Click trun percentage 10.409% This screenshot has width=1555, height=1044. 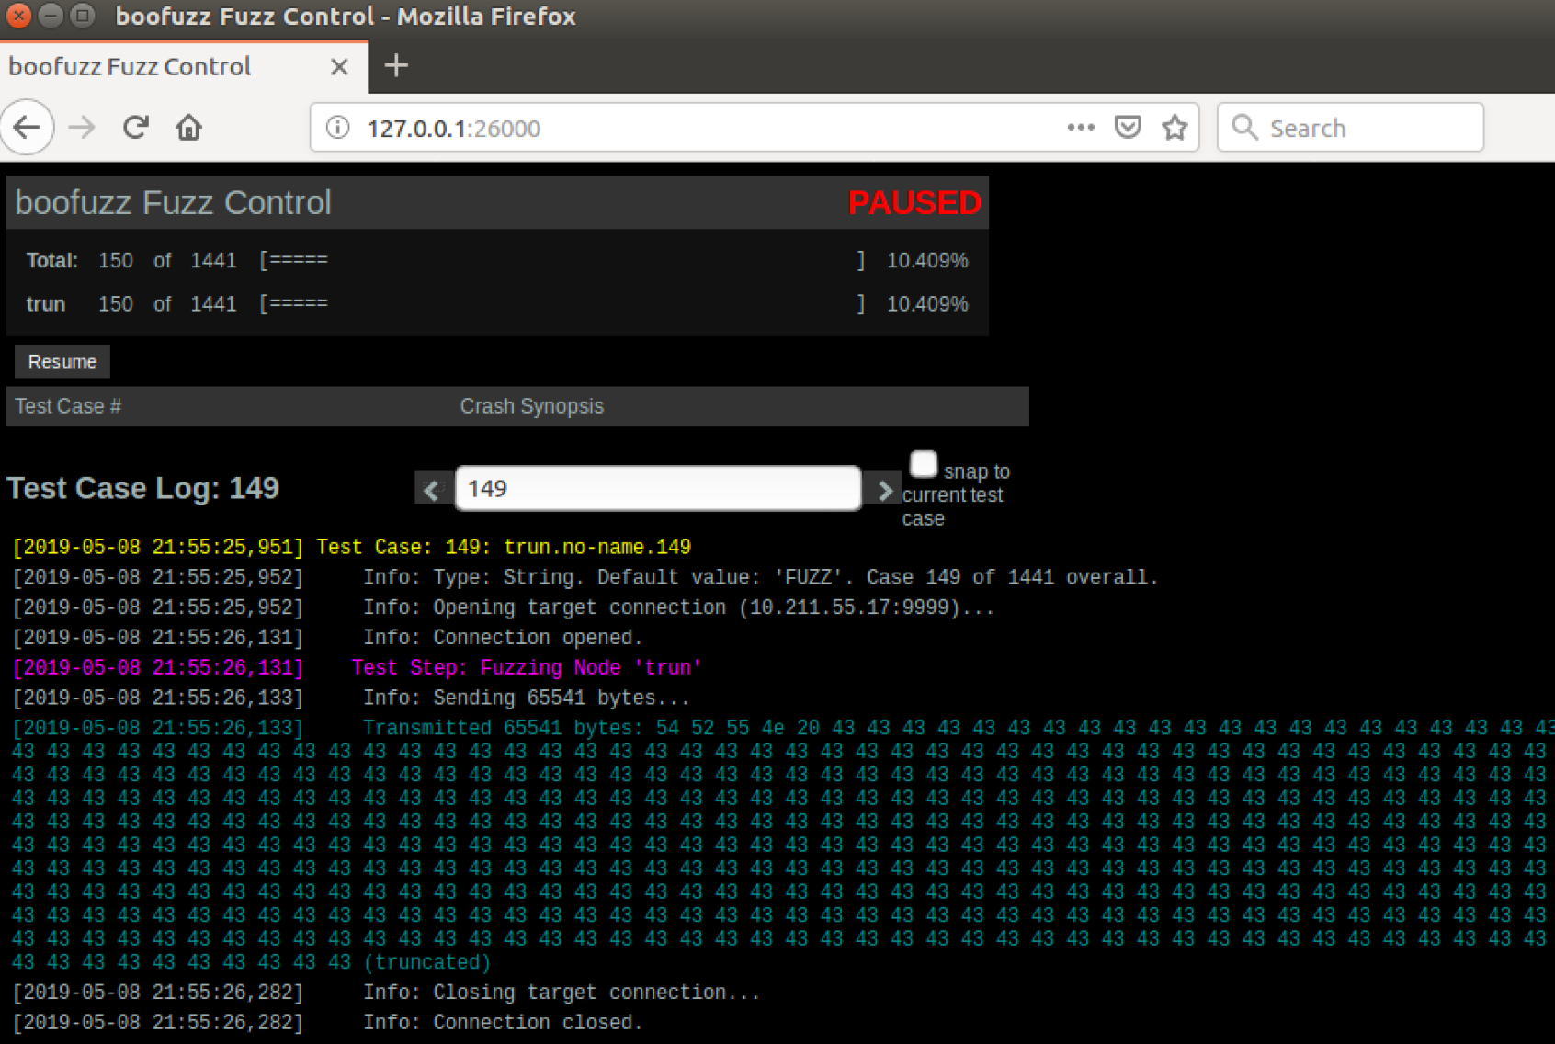click(927, 304)
